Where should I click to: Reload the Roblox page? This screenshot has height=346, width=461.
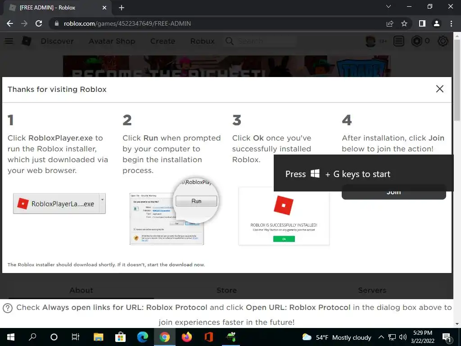(x=39, y=23)
